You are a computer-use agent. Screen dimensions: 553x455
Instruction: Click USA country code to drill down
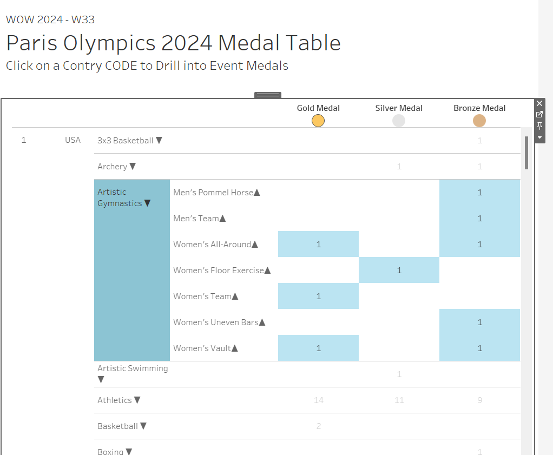[x=73, y=140]
